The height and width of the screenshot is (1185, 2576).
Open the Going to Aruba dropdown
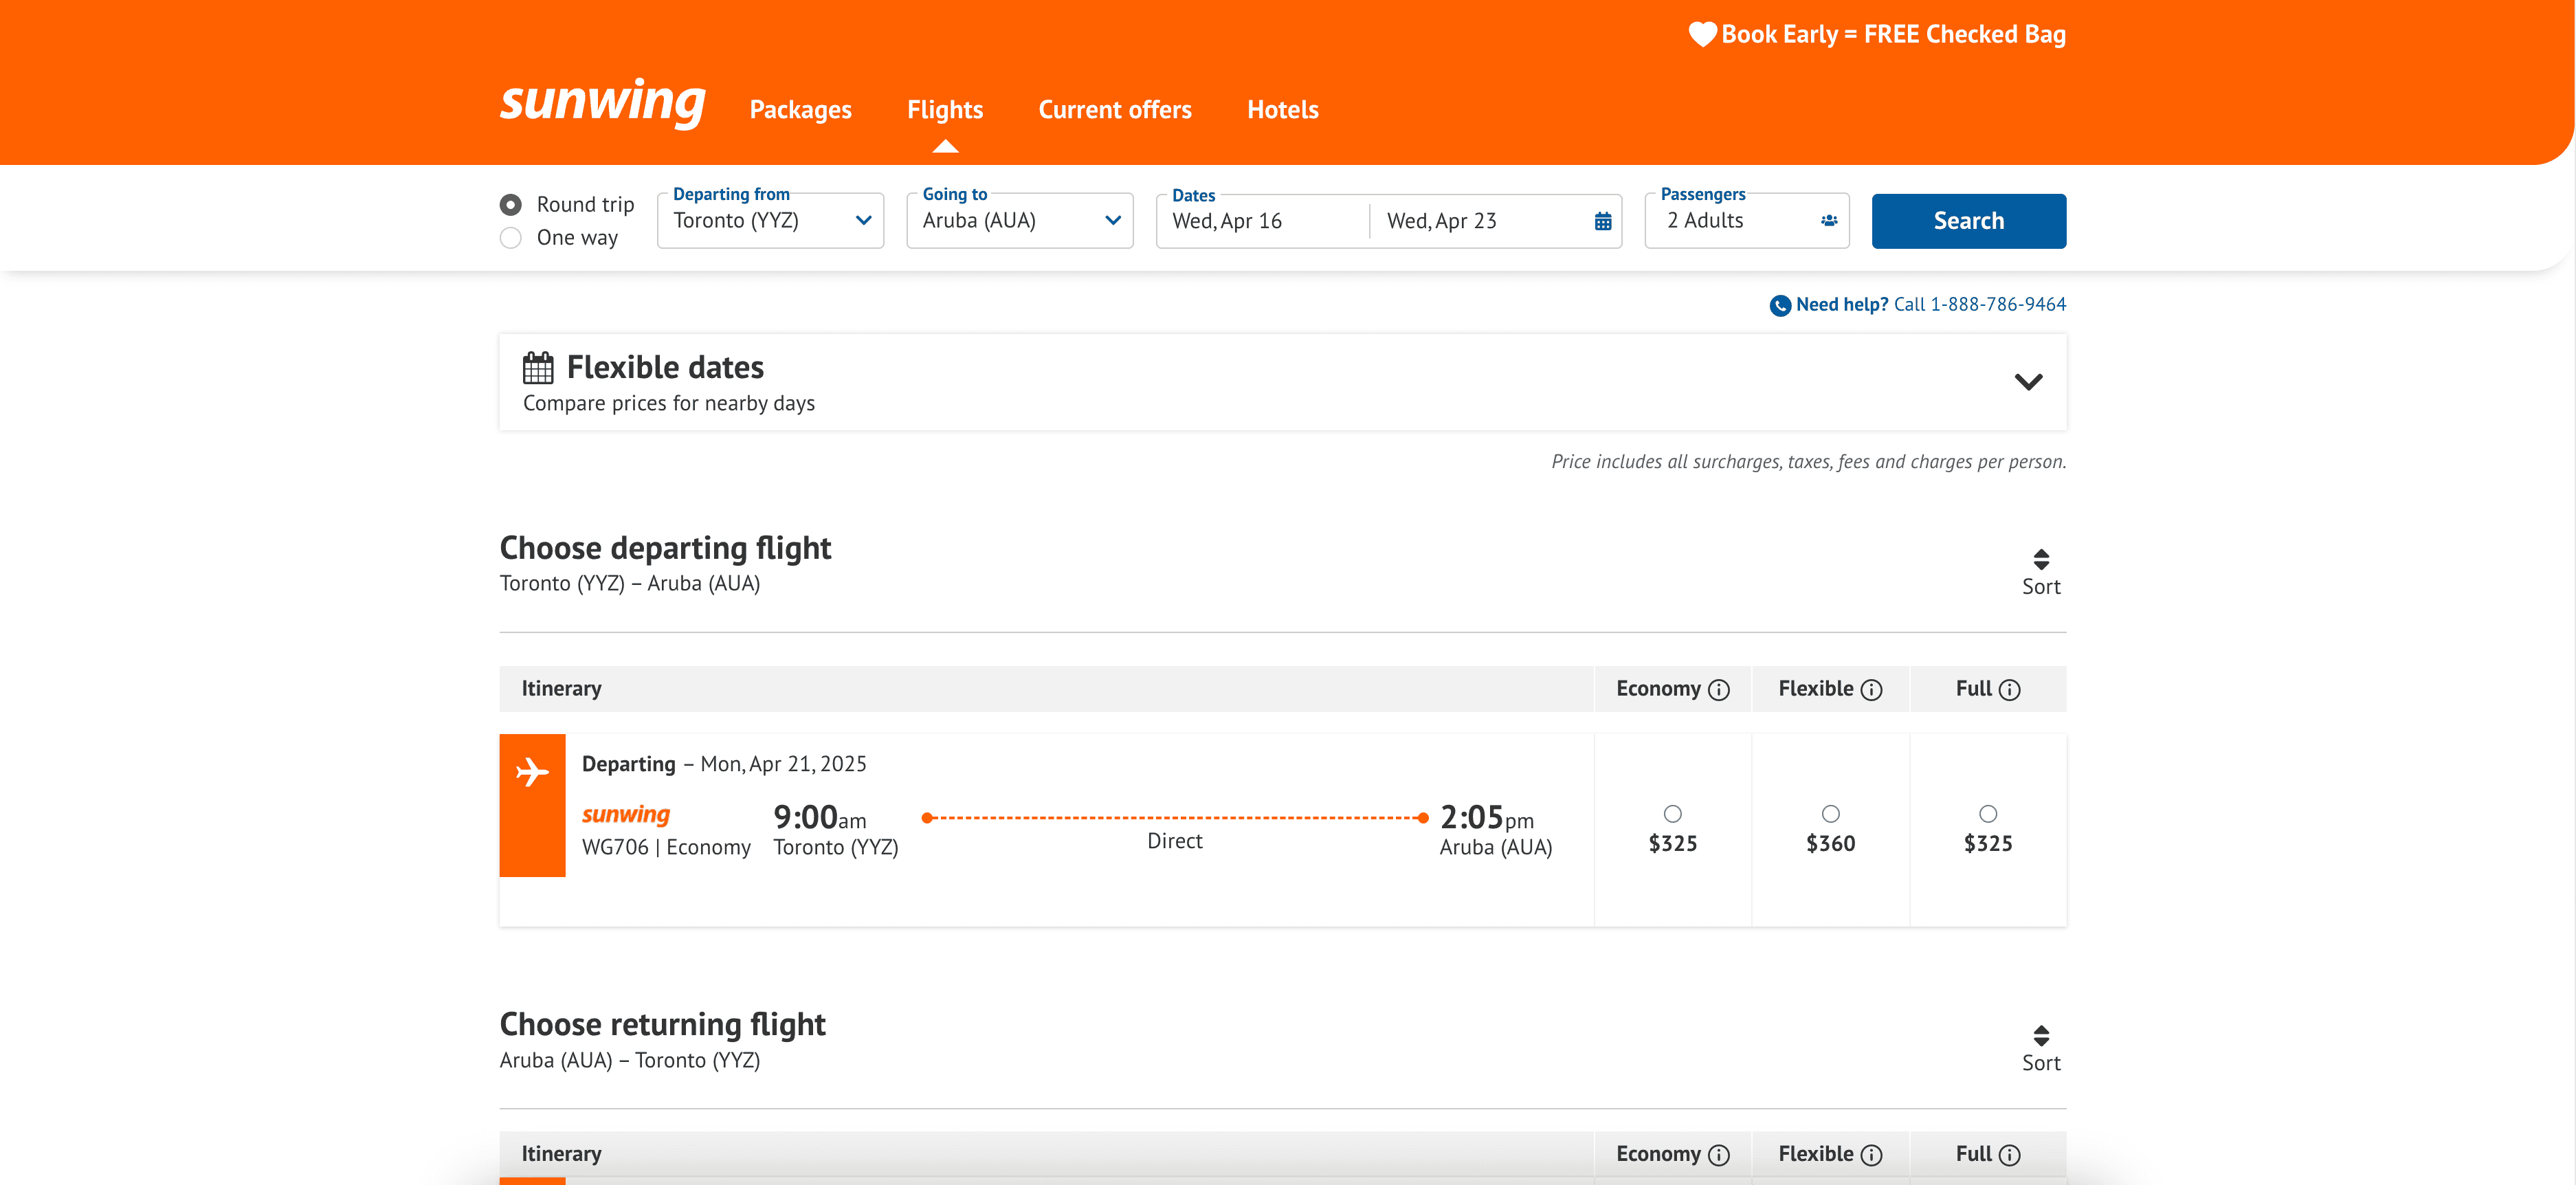click(1019, 221)
